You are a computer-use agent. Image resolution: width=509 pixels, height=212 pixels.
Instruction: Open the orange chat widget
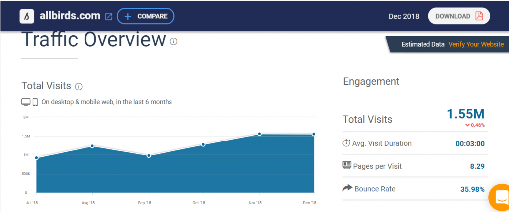499,196
